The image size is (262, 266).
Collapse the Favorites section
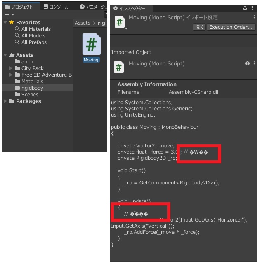pyautogui.click(x=5, y=23)
